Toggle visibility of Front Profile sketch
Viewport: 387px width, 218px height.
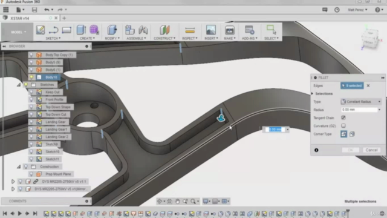click(x=31, y=99)
